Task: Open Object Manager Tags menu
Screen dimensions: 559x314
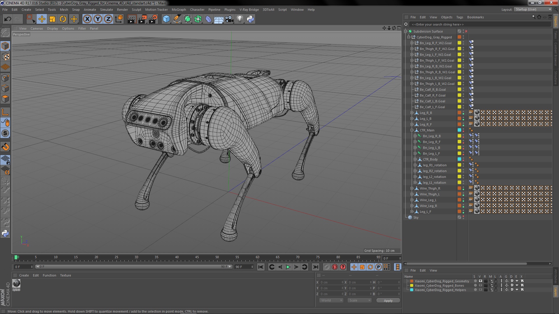Action: pos(460,17)
